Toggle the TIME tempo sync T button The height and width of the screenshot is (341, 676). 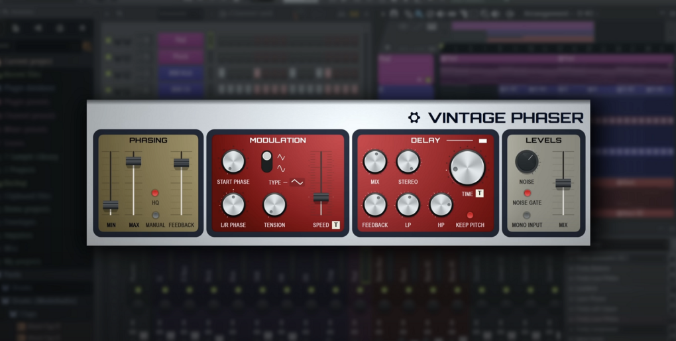coord(479,193)
